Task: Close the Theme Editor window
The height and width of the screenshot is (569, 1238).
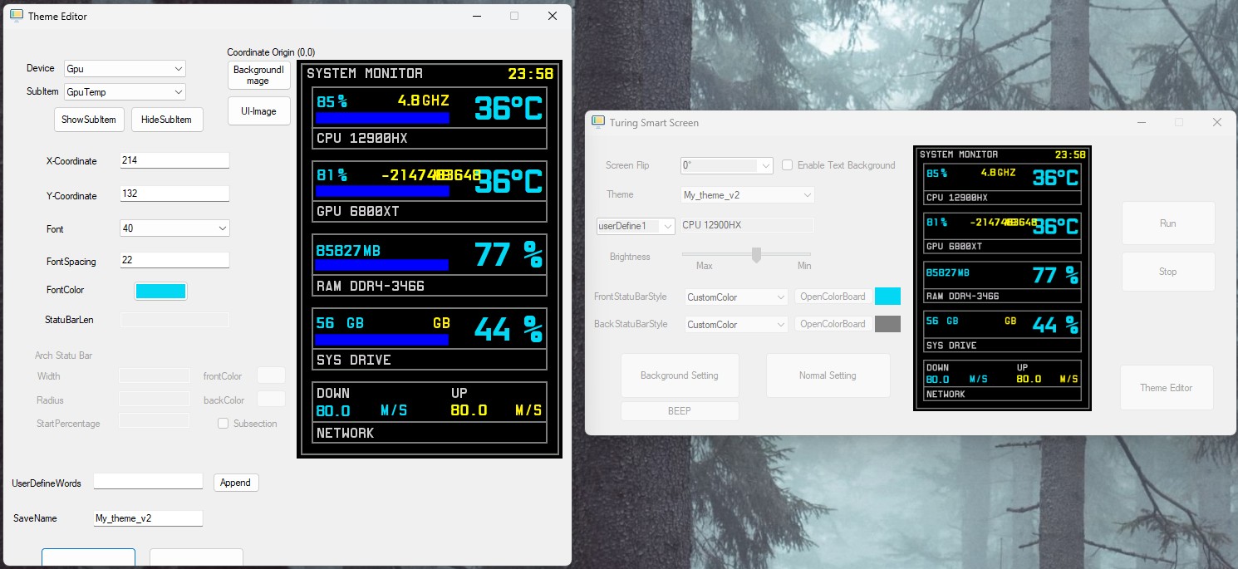Action: click(x=552, y=16)
